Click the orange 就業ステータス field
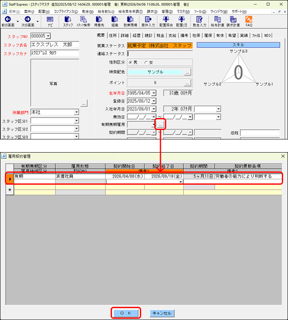 pos(160,46)
